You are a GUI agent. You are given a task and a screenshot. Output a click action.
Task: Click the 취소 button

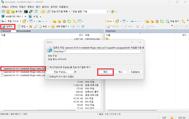tap(121, 72)
